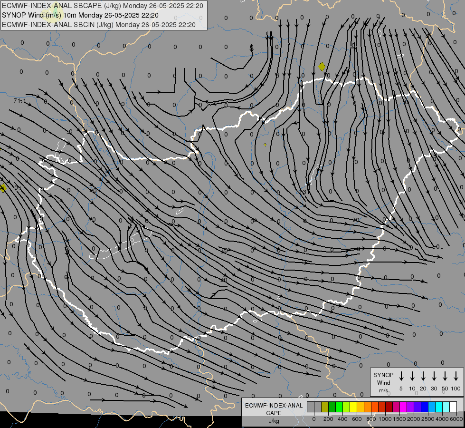Click the 200 tick label on the CAPE scale

[328, 419]
